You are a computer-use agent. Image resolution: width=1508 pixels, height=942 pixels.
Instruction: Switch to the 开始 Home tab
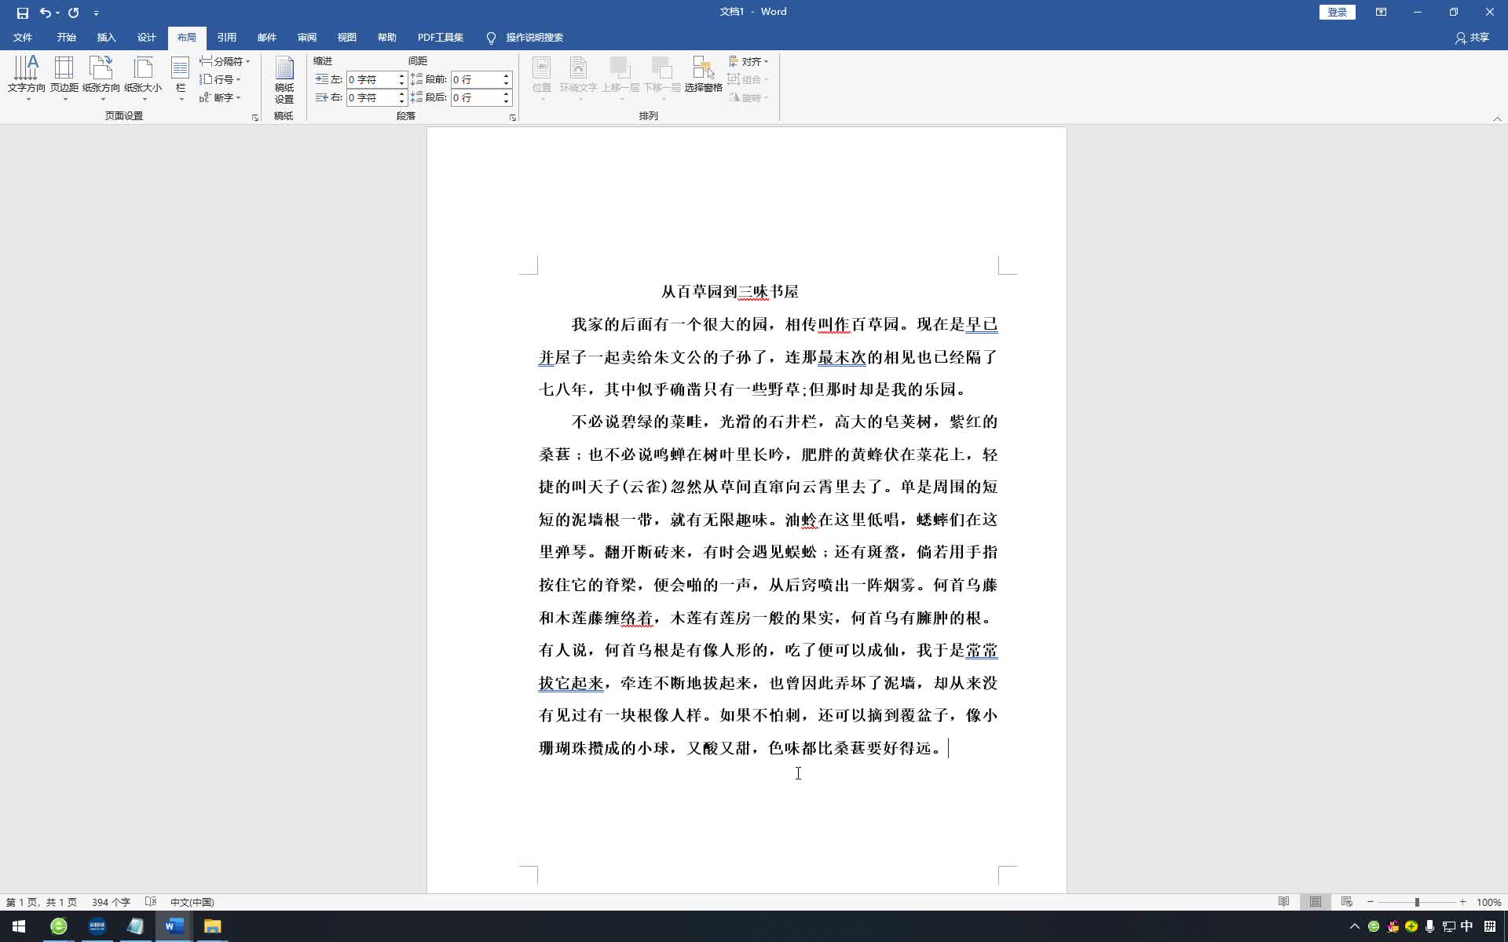[66, 38]
